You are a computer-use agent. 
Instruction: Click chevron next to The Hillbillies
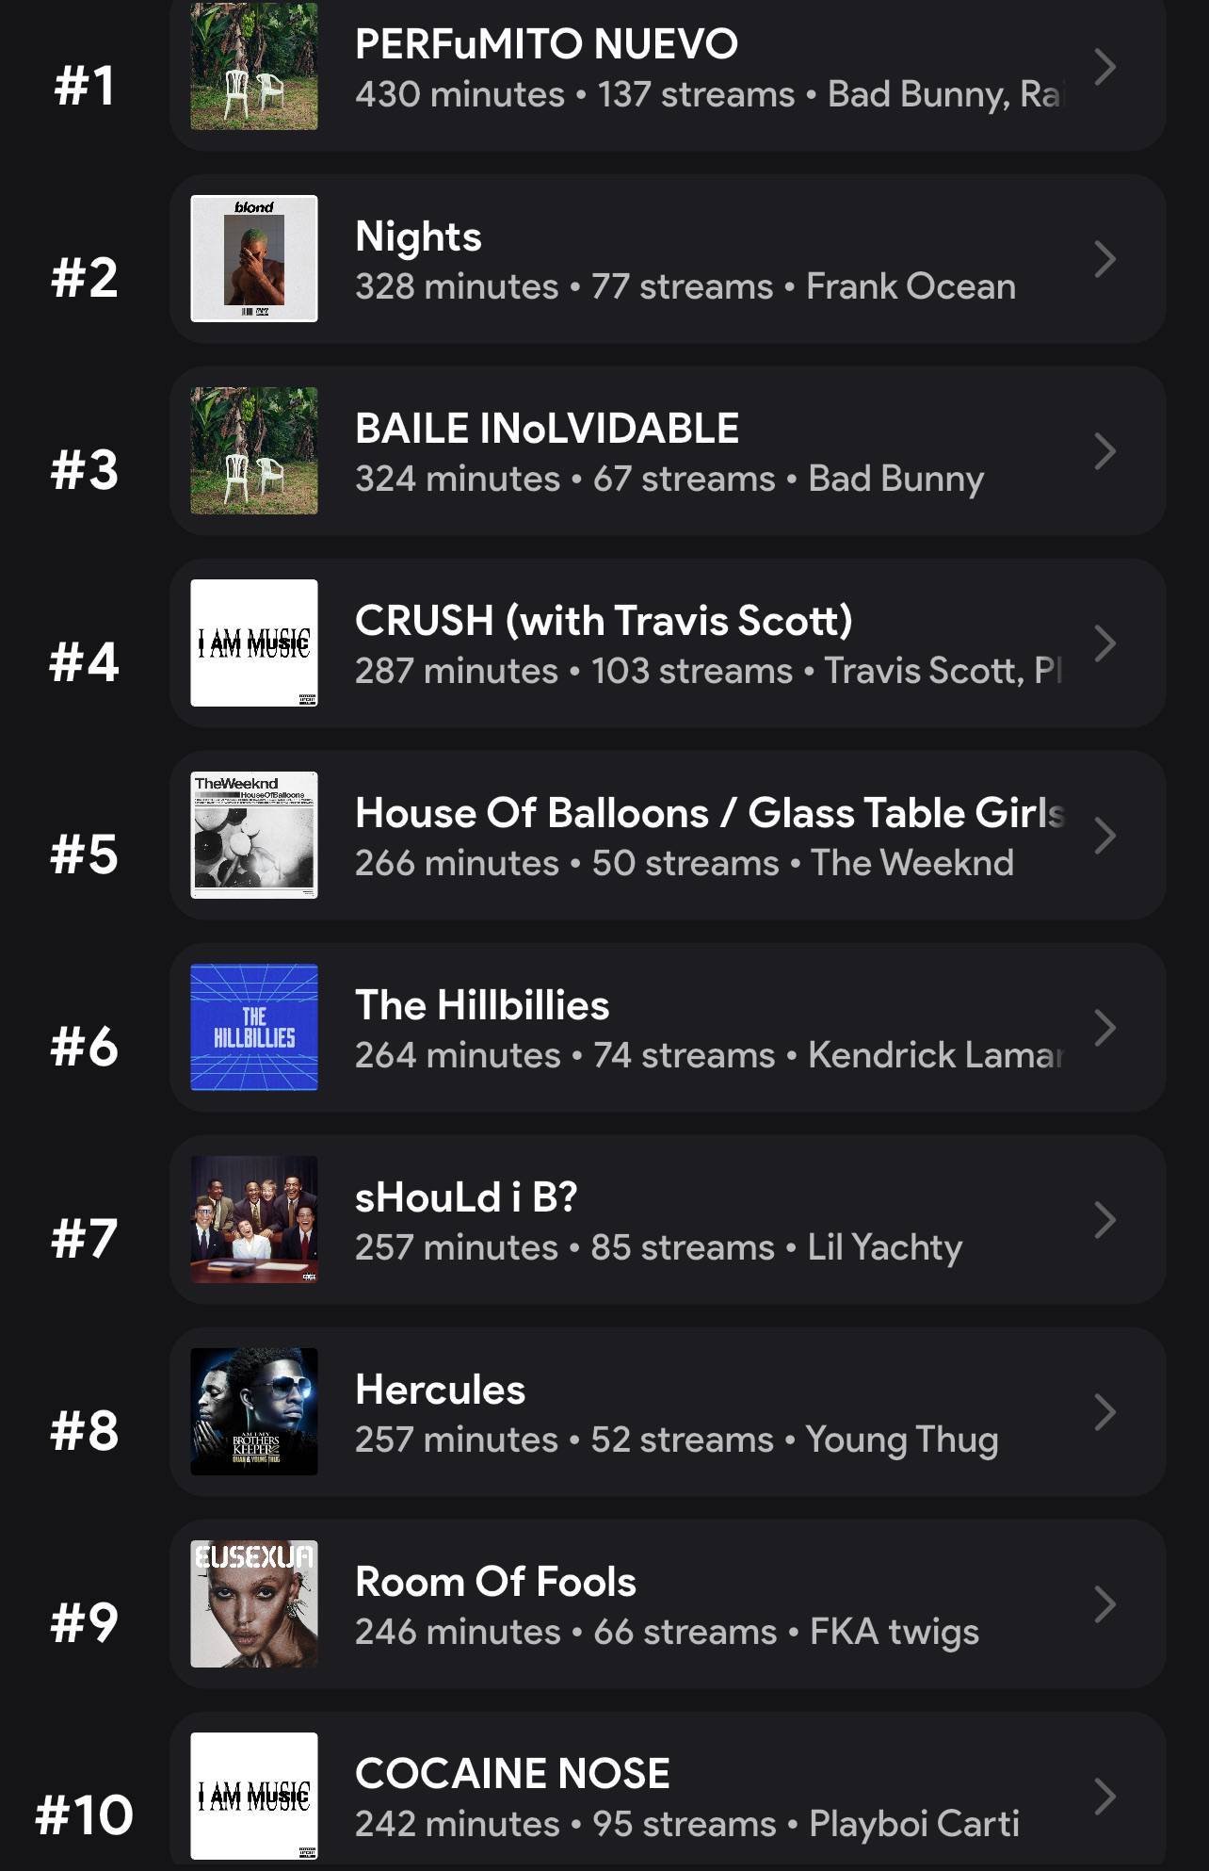1105,1027
